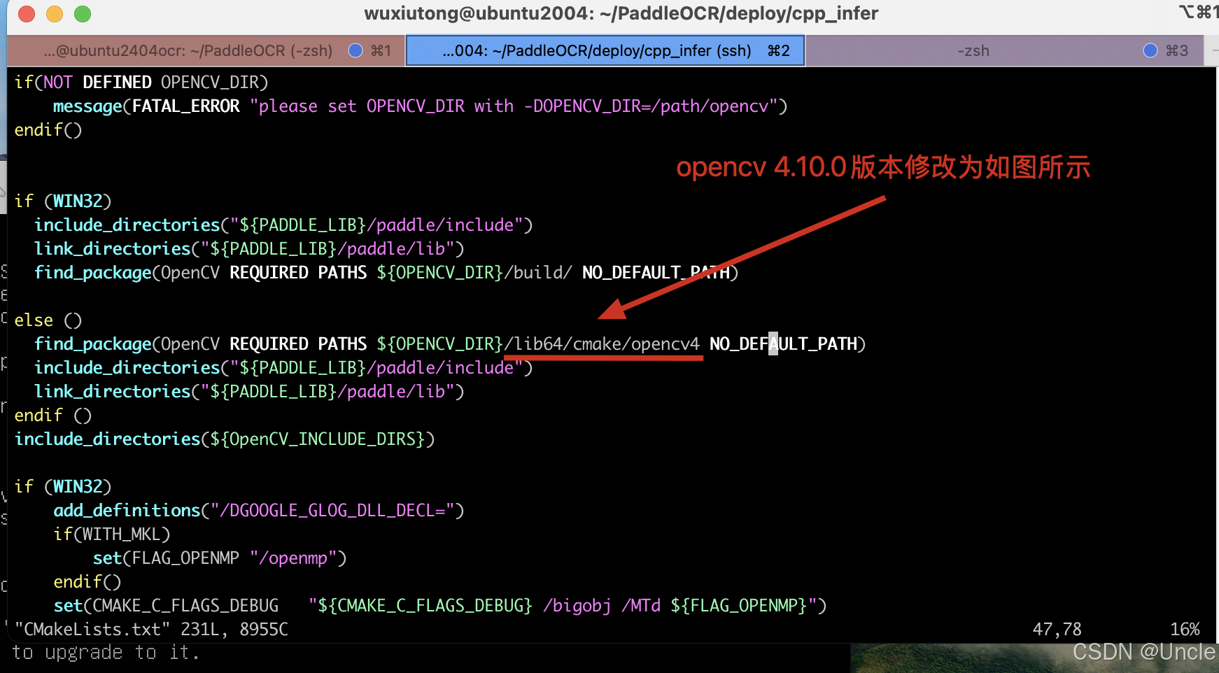Click the 'else ()' line

coord(48,320)
